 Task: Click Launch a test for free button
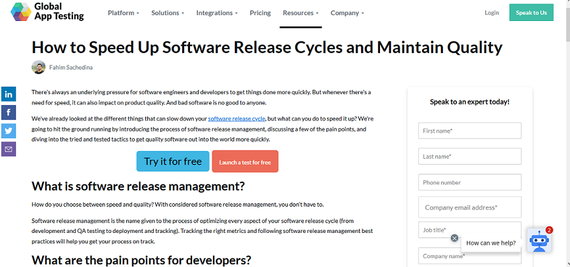pyautogui.click(x=245, y=161)
